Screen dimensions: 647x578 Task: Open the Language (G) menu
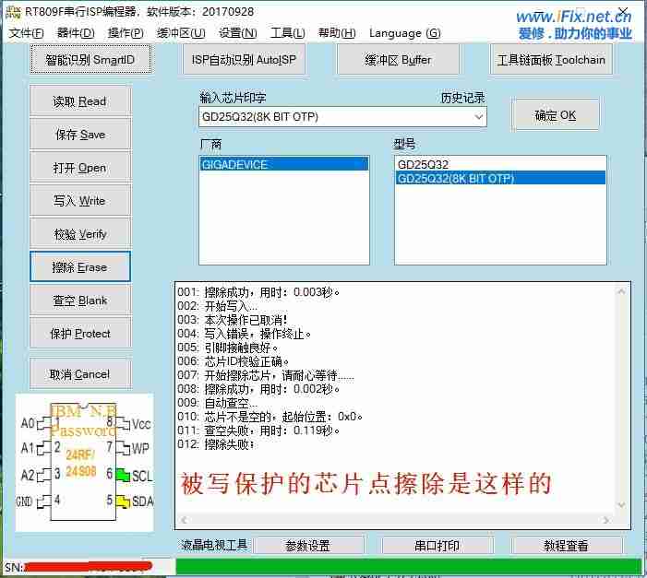404,33
